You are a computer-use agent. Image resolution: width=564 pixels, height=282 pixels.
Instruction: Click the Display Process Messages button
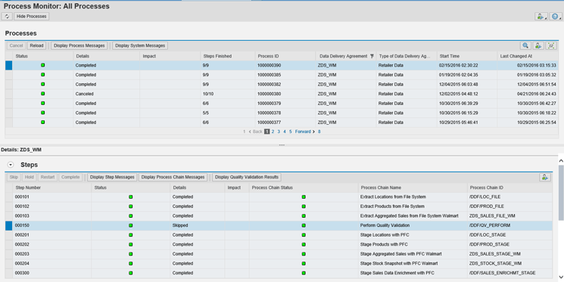coord(79,45)
